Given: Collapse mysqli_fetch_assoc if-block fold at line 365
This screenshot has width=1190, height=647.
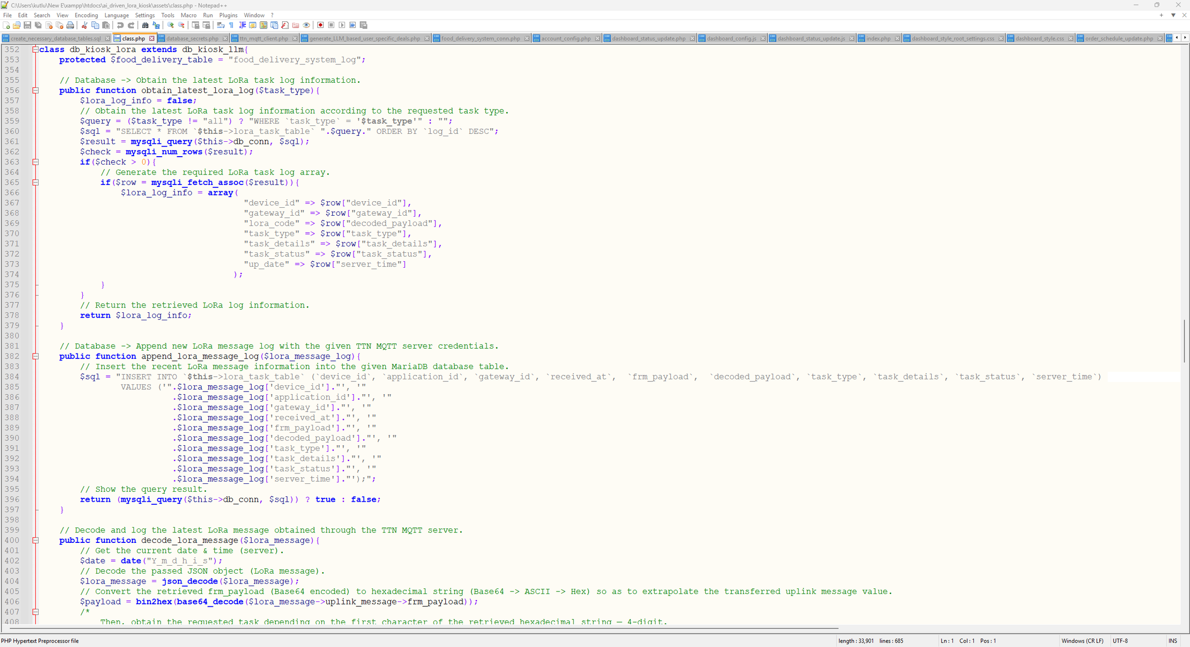Looking at the screenshot, I should point(36,182).
